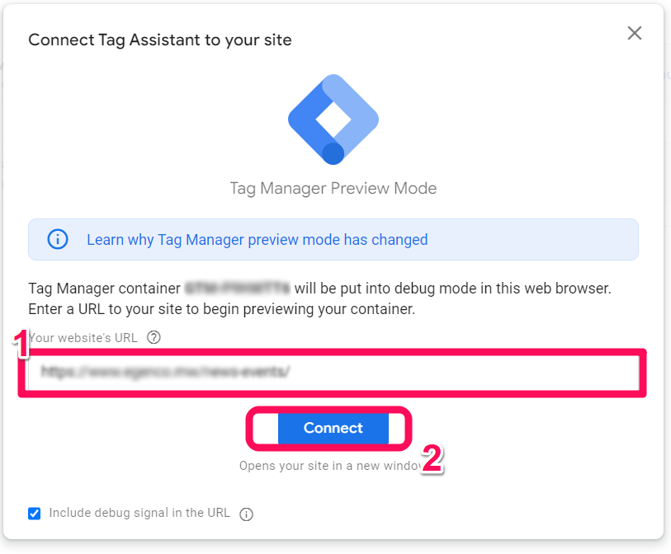Click the Tag Manager Preview Mode heading

pos(333,188)
